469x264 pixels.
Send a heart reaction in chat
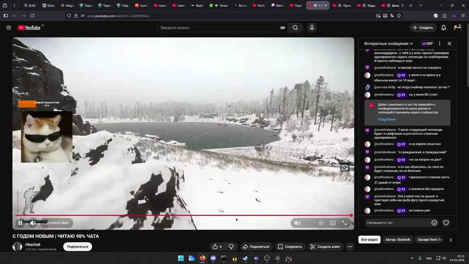tap(446, 223)
